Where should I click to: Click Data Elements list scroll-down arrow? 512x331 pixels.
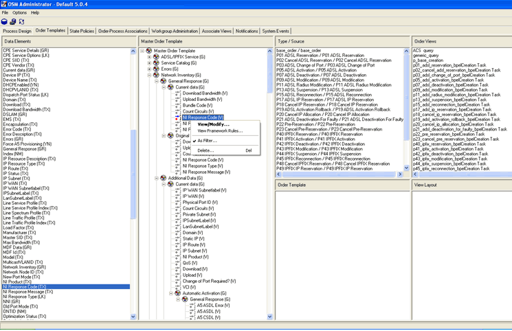(133, 317)
